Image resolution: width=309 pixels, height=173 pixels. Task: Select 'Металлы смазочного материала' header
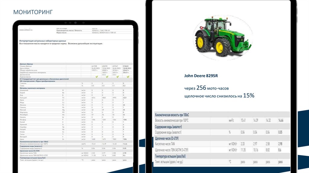click(32, 88)
